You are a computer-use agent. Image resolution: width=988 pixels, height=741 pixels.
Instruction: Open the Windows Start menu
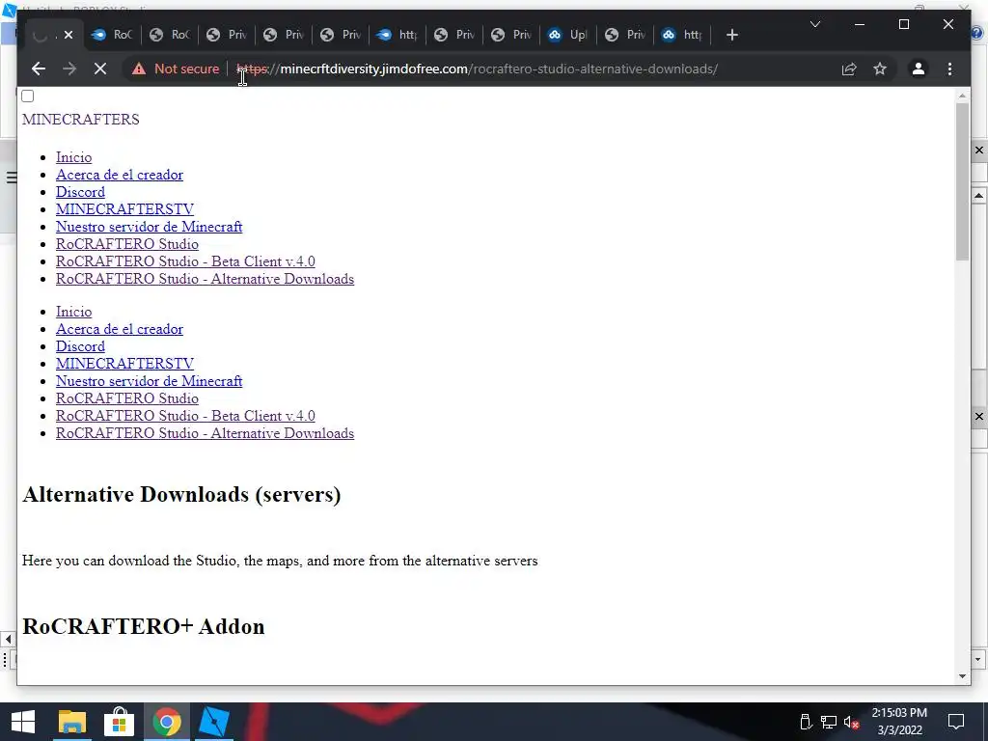tap(23, 722)
